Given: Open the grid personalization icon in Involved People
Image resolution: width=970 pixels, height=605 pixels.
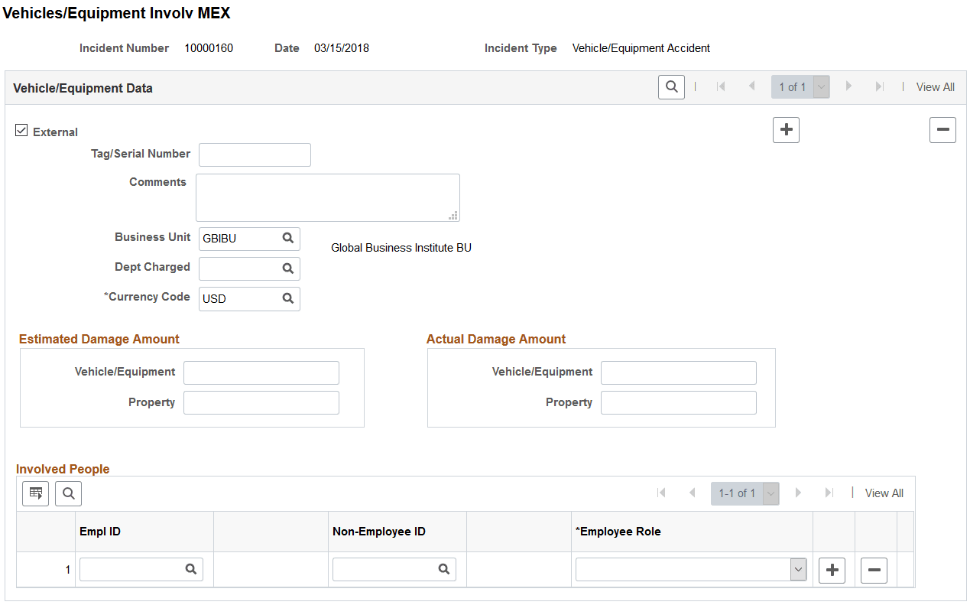Looking at the screenshot, I should (35, 493).
